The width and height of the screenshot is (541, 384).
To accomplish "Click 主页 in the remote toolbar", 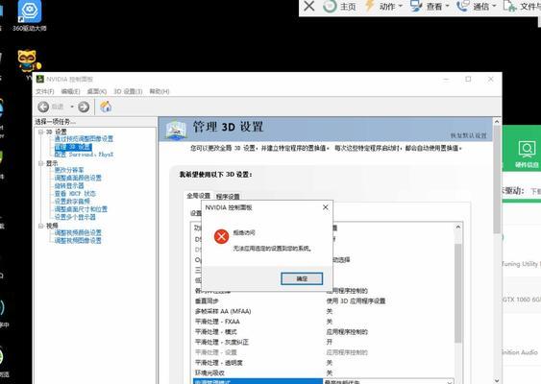I will tap(339, 6).
